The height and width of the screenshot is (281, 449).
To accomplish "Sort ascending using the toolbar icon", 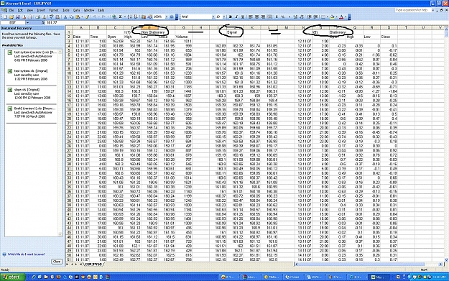I will (129, 17).
